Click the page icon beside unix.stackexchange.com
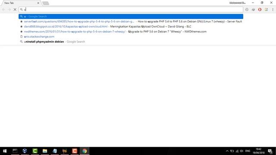The width and height of the screenshot is (276, 155). (x=21, y=37)
